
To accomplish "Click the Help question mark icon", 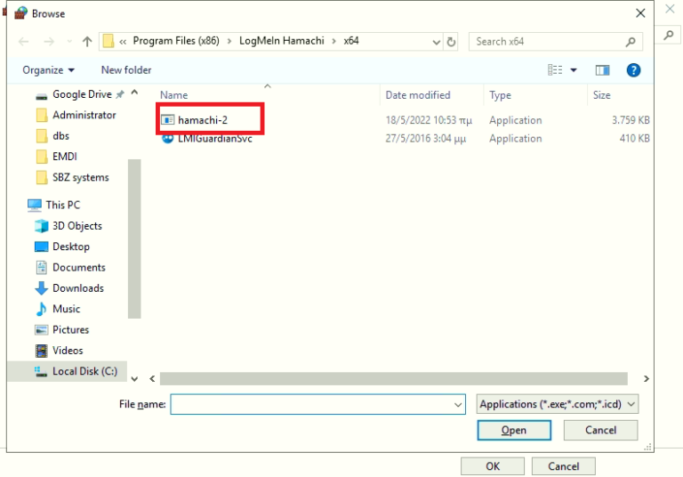I will [x=633, y=70].
